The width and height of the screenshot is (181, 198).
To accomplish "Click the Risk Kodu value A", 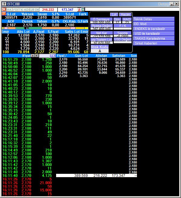I will [x=100, y=51].
